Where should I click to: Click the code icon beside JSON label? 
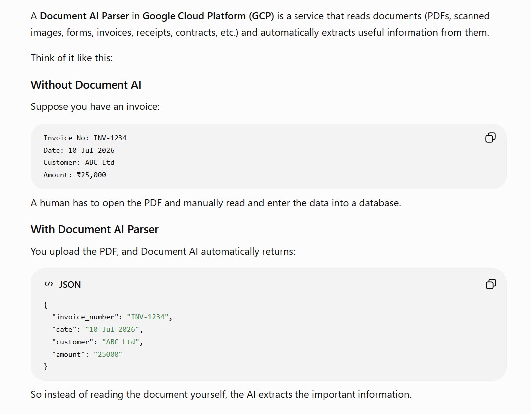(49, 284)
